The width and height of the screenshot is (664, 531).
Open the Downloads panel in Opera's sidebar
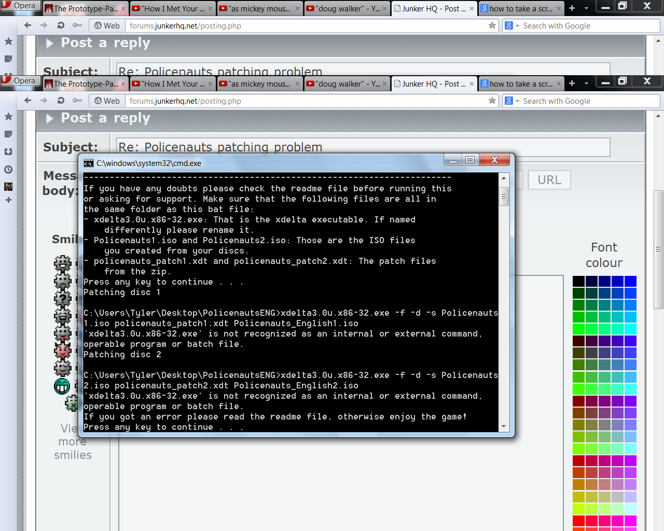tap(8, 152)
